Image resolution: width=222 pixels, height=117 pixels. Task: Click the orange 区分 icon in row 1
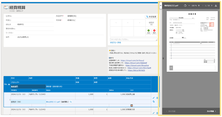(132, 106)
